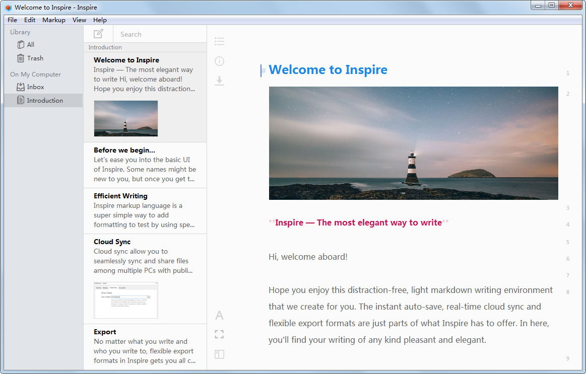586x374 pixels.
Task: Click the Inspire app icon in title bar
Action: click(x=8, y=8)
